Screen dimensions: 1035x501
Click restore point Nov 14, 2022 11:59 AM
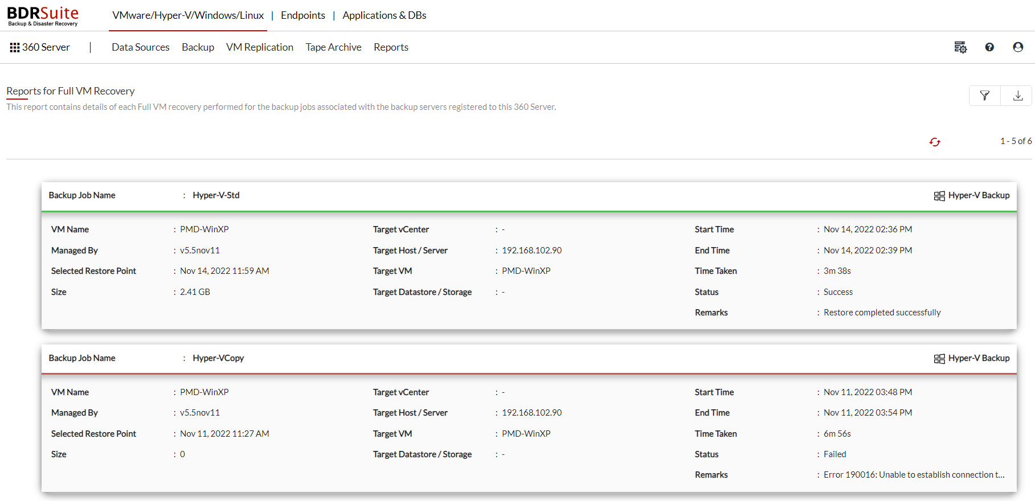(x=224, y=271)
